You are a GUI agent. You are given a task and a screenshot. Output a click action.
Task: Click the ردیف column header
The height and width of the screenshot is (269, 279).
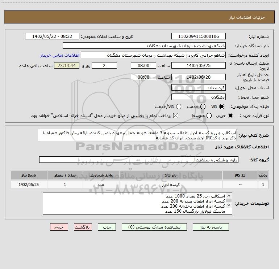[263, 175]
